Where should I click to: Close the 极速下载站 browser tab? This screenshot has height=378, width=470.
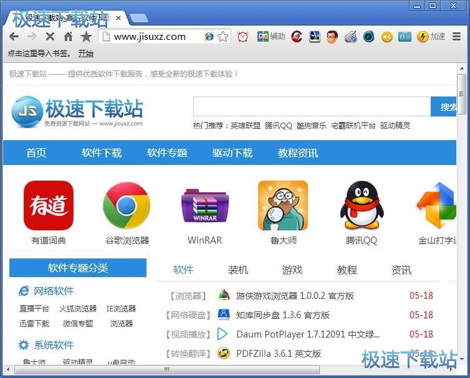[118, 18]
